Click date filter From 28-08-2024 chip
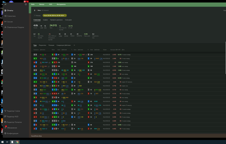The width and height of the screenshot is (226, 144). pyautogui.click(x=54, y=15)
